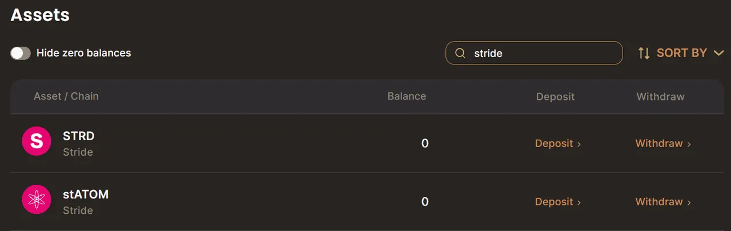Click the chevron beside STRD Withdraw
The width and height of the screenshot is (731, 231).
click(x=689, y=144)
